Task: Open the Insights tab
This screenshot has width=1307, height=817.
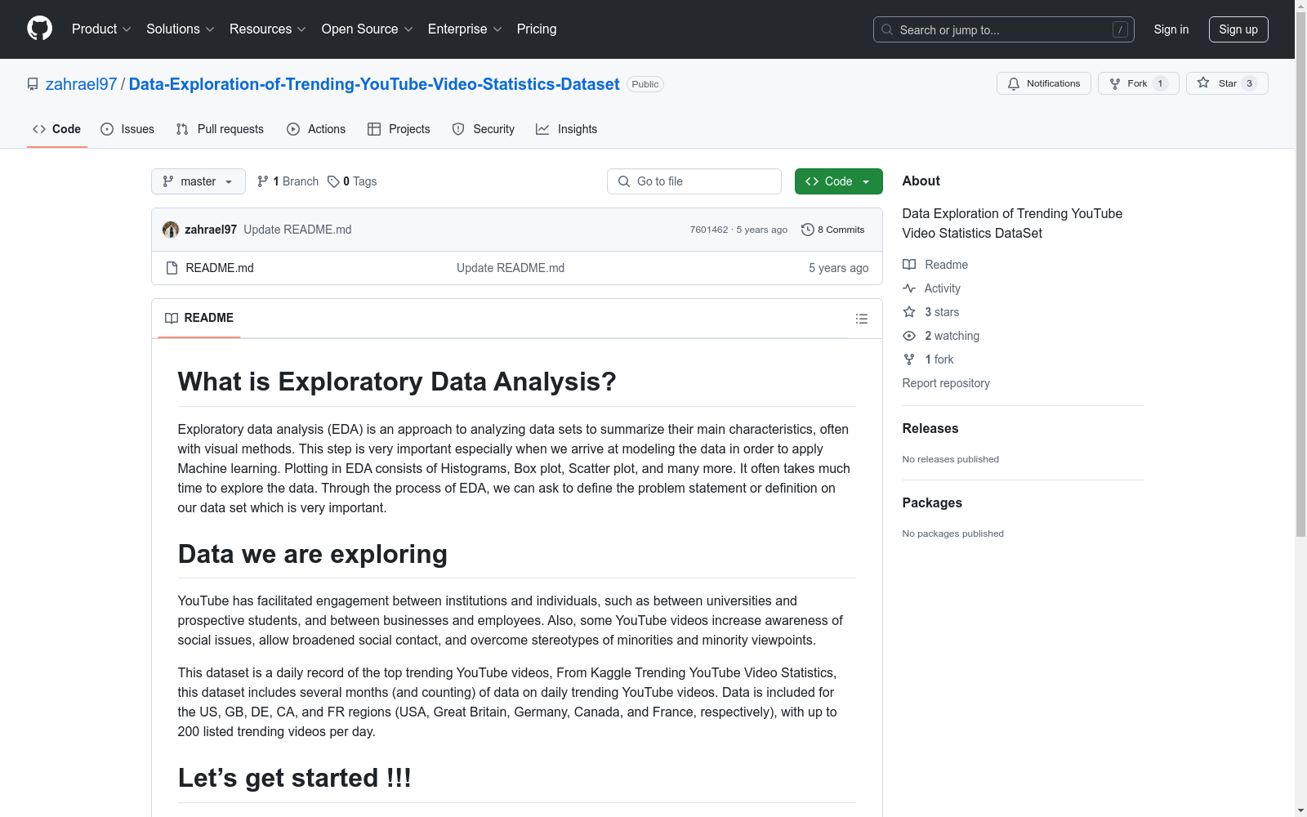Action: pyautogui.click(x=566, y=129)
